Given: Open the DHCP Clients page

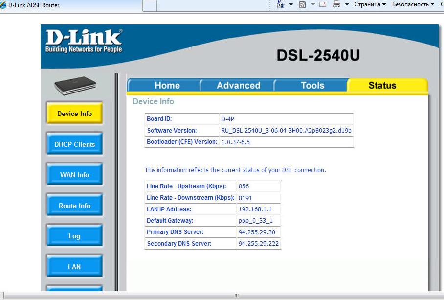Looking at the screenshot, I should pos(74,144).
